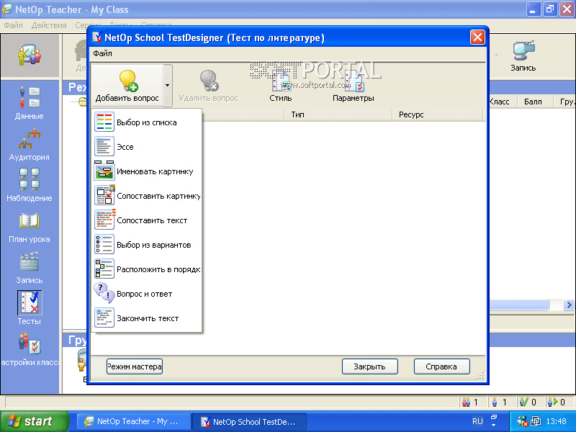
Task: Choose the Именовать картинку icon
Action: click(104, 171)
